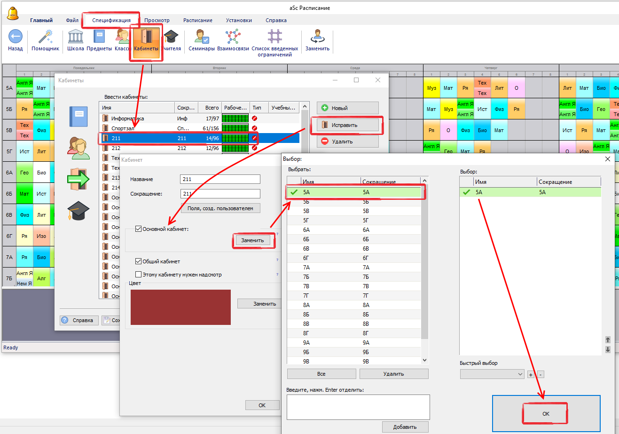Open the Файл menu tab
Screen dimensions: 619x434
tap(72, 20)
